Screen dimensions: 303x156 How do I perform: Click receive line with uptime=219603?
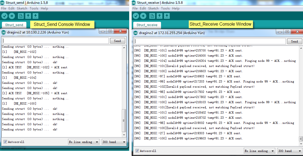(x=188, y=138)
